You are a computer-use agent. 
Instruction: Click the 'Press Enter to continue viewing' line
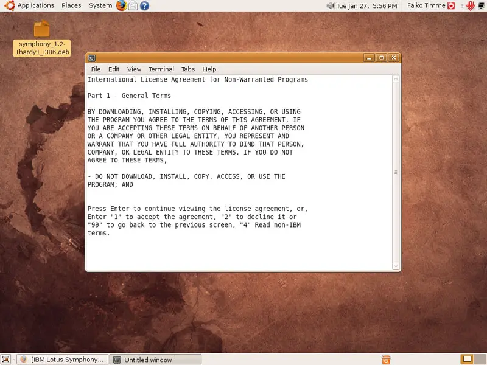click(x=197, y=209)
